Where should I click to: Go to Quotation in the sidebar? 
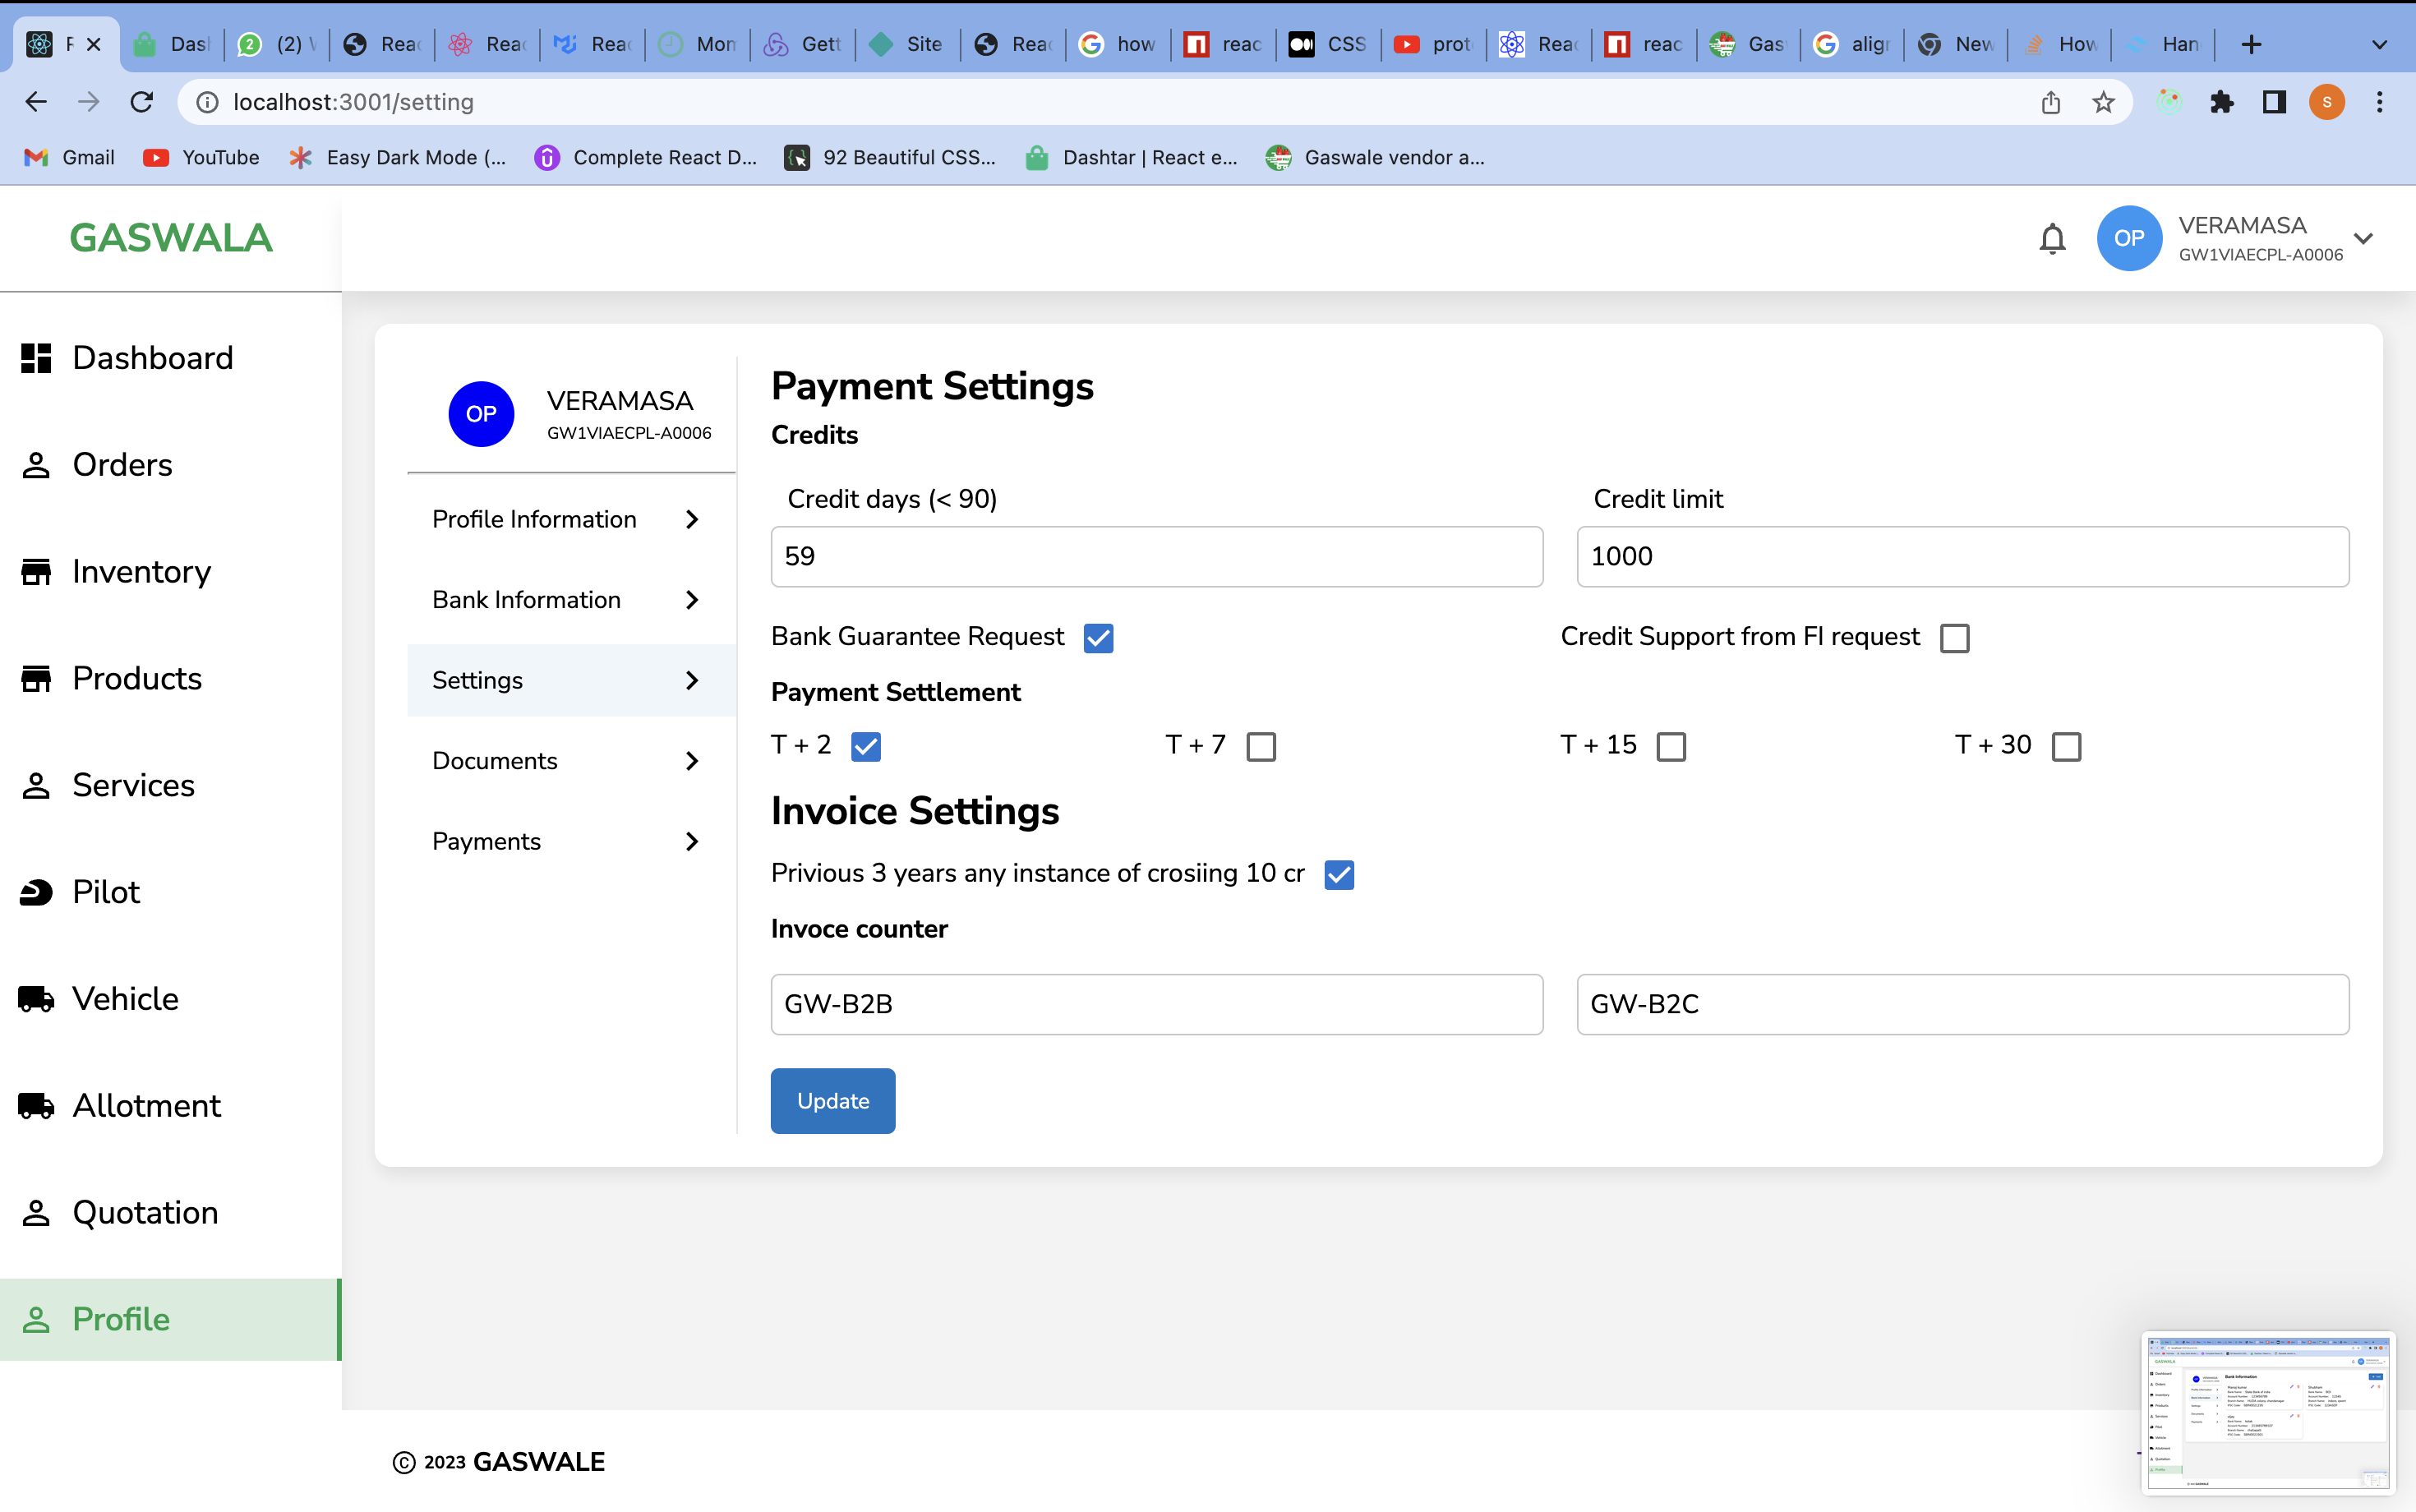(x=145, y=1212)
